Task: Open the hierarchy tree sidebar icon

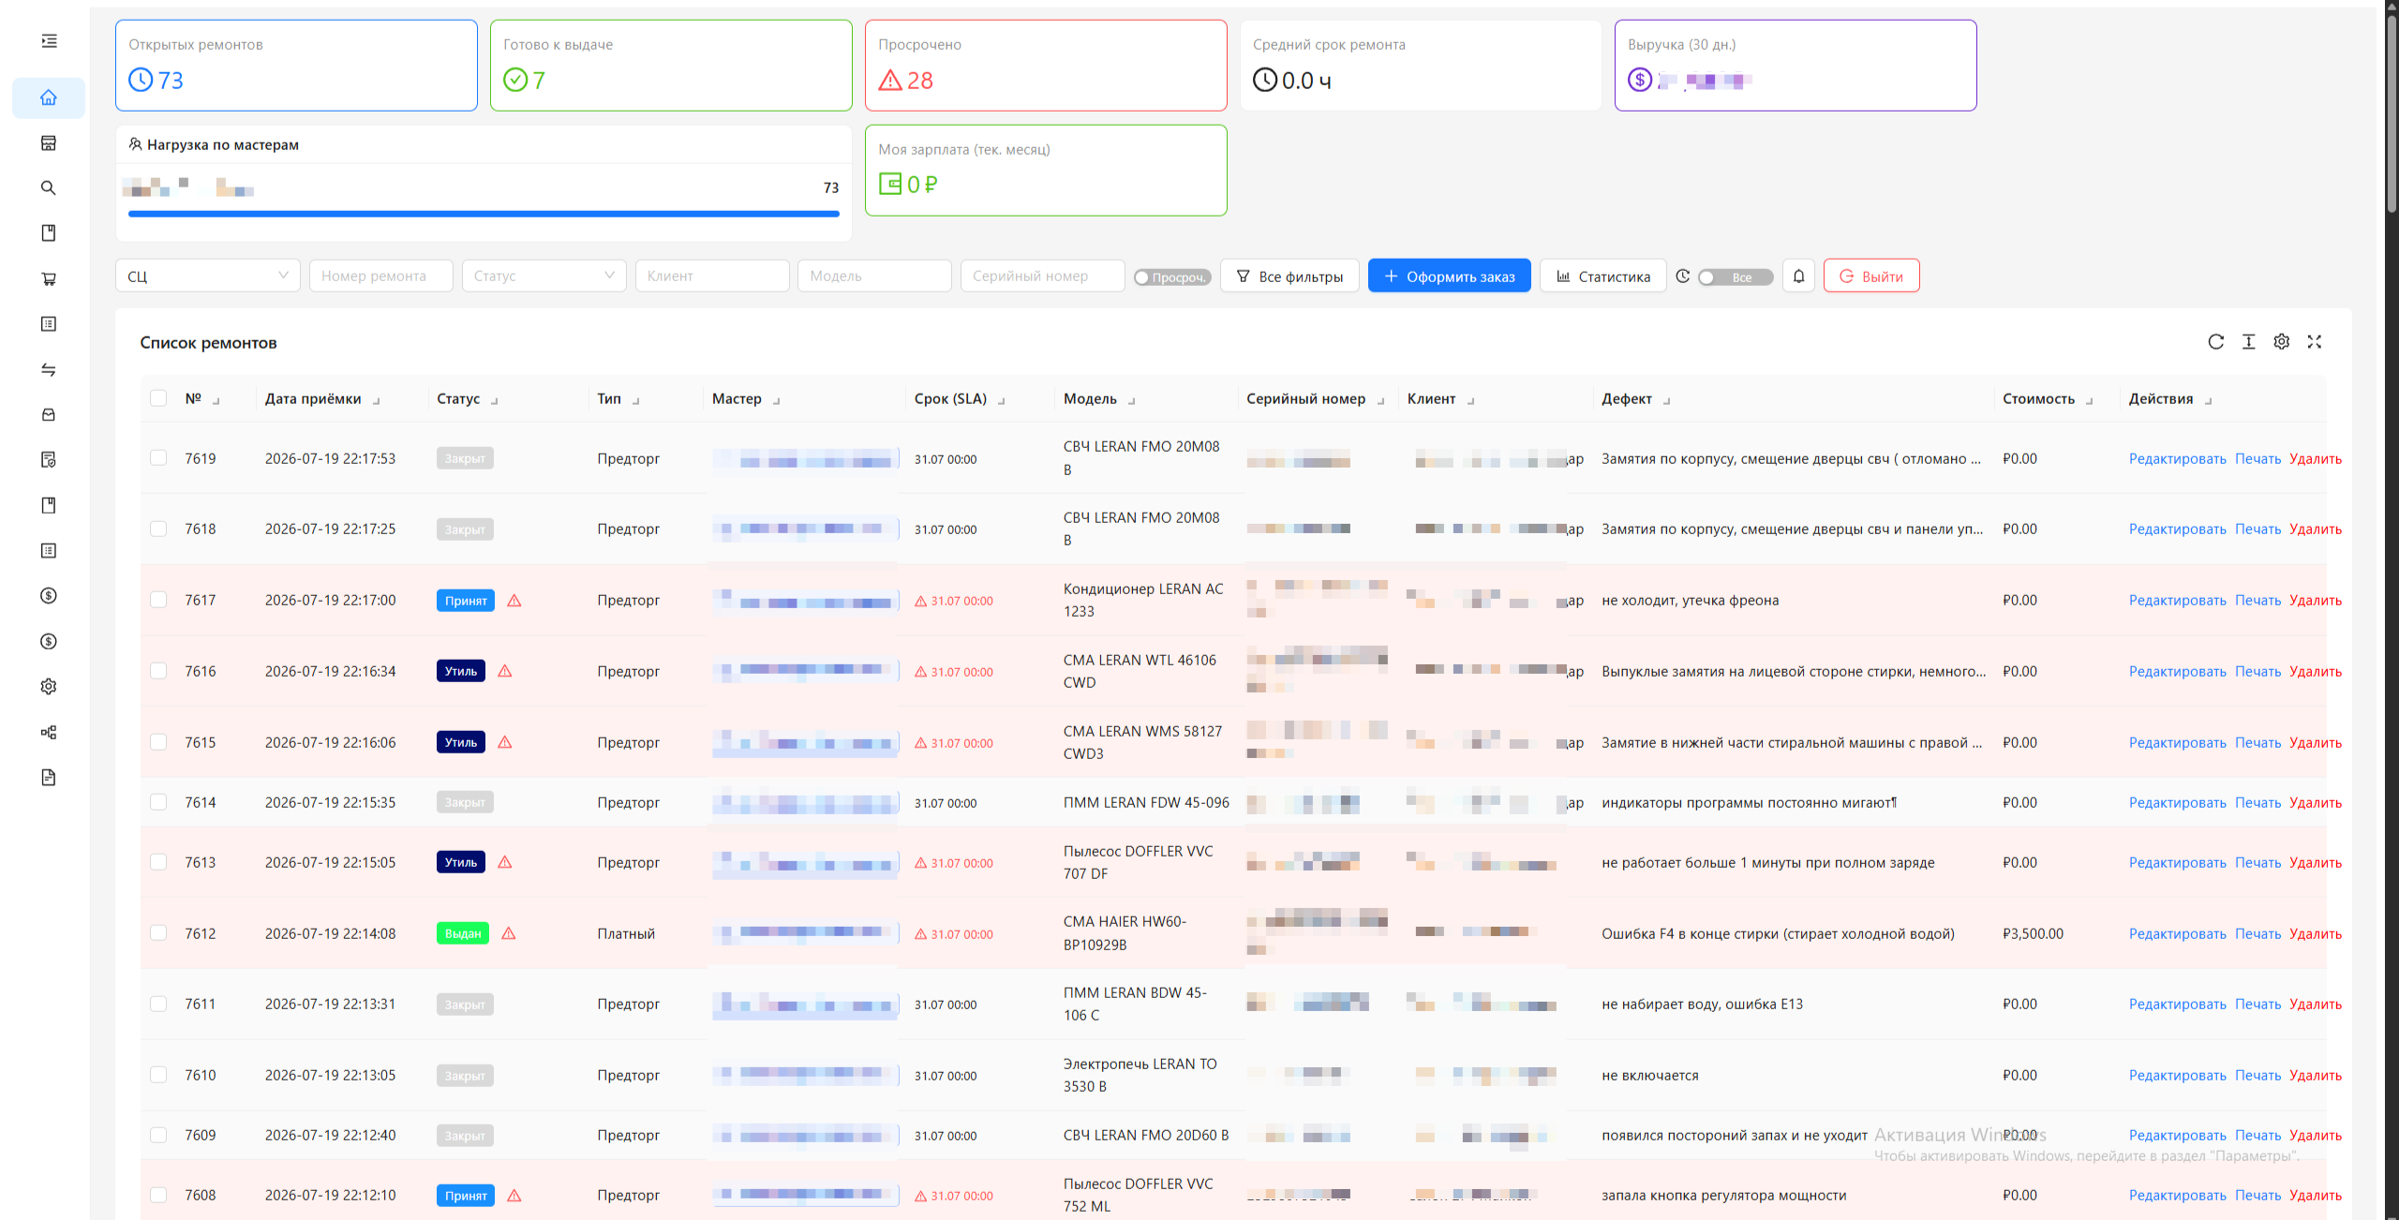Action: click(49, 732)
